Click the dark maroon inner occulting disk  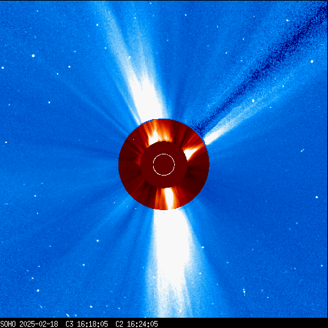164,165
